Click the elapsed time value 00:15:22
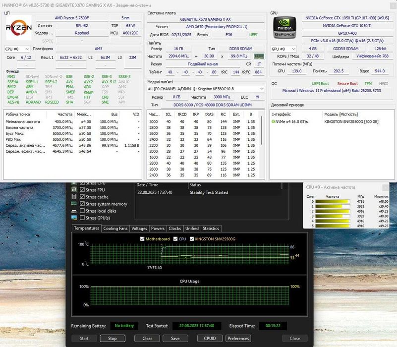Screen dimensions: 397x347 coord(273,326)
